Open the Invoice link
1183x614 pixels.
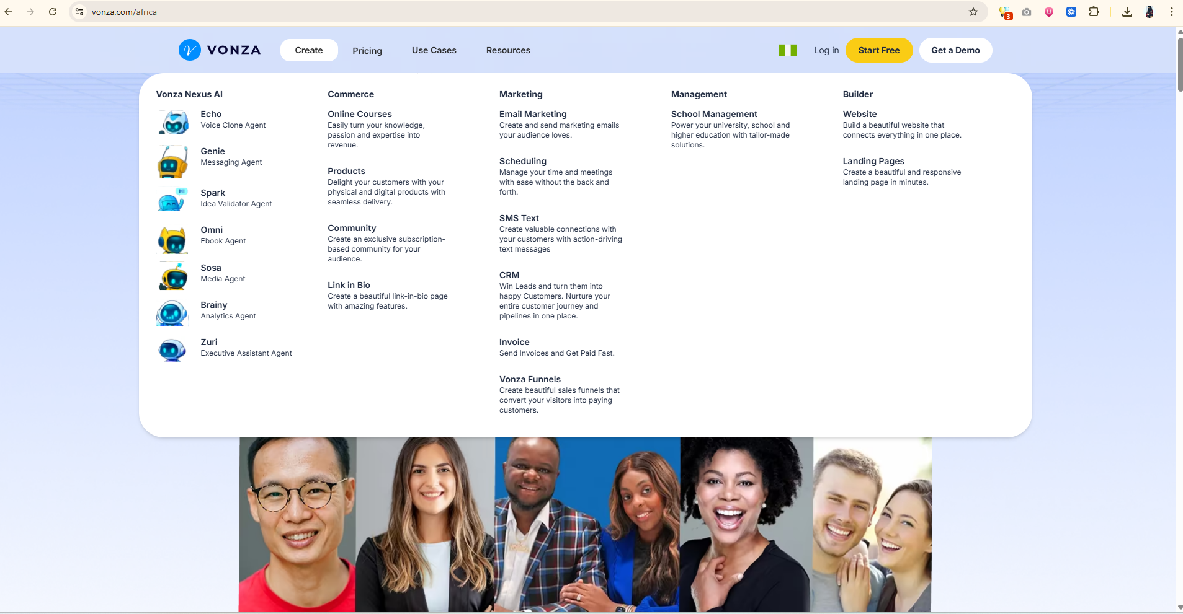[x=514, y=342]
